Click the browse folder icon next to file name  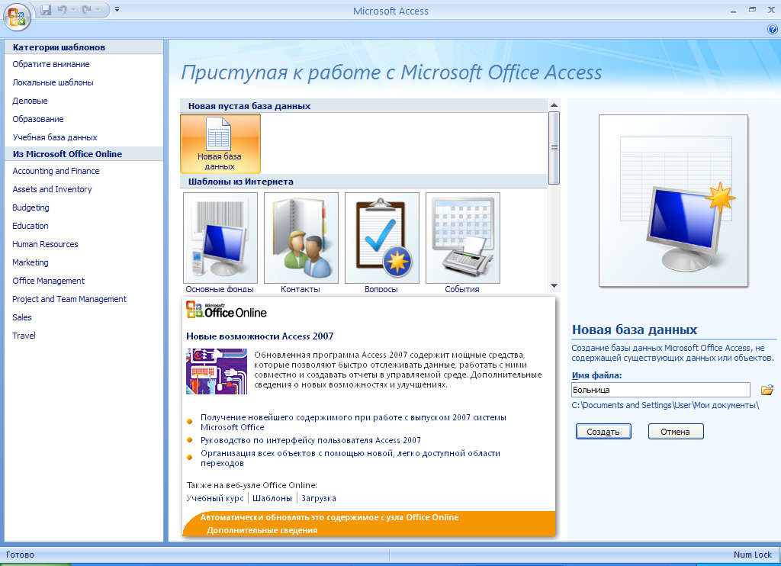point(767,390)
